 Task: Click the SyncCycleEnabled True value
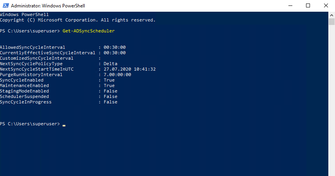tap(109, 80)
